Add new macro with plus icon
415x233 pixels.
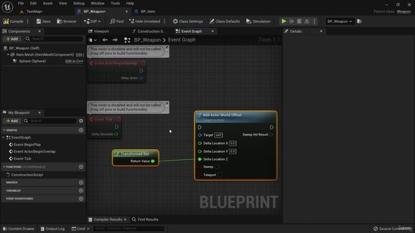click(x=81, y=183)
